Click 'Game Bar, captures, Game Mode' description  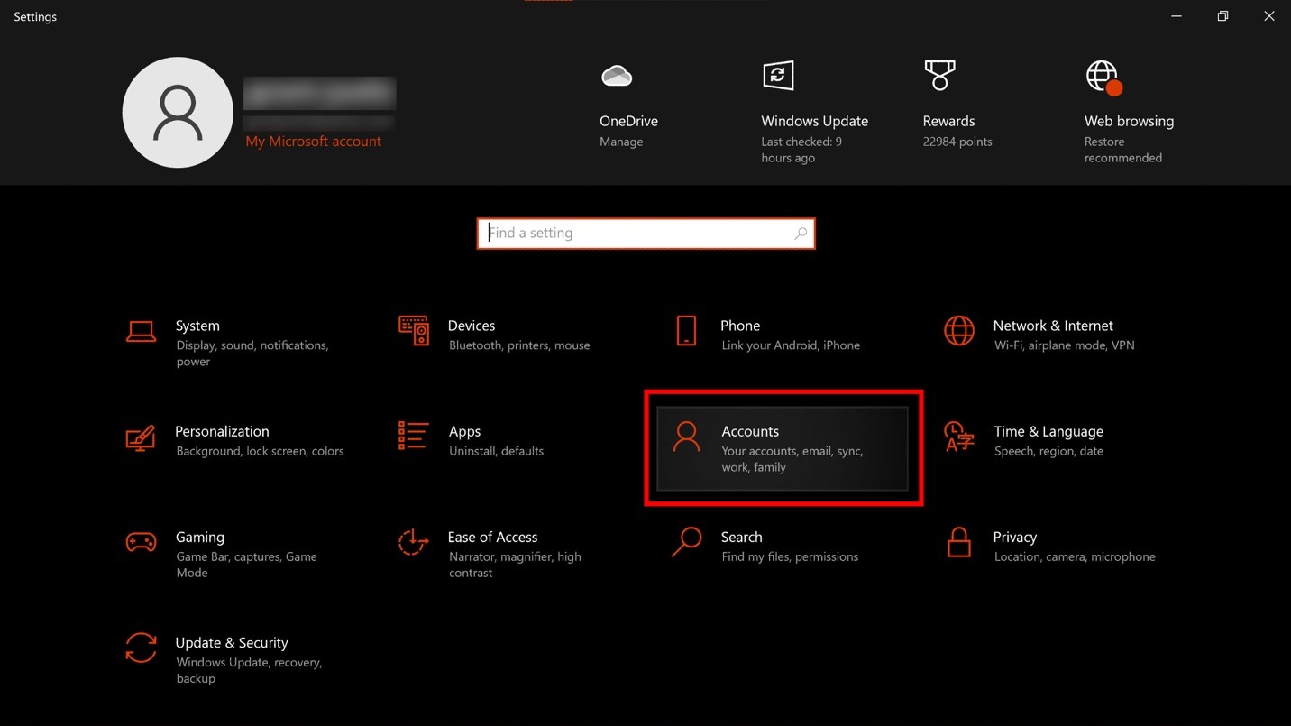click(246, 565)
